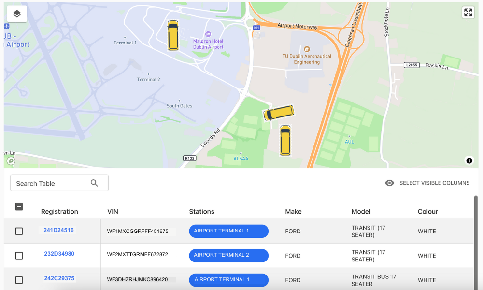Click the Maldron Hotel Dublin Airport marker
The image size is (483, 290).
pos(208,34)
